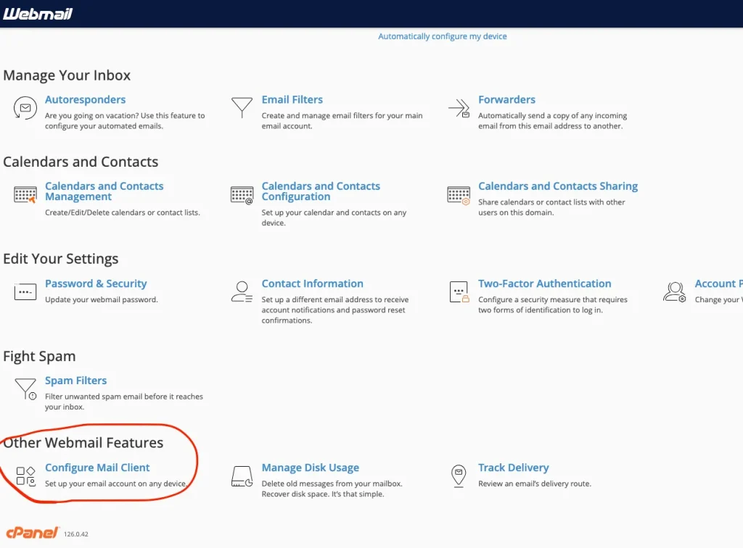Open the Email Filters link

[x=292, y=100]
